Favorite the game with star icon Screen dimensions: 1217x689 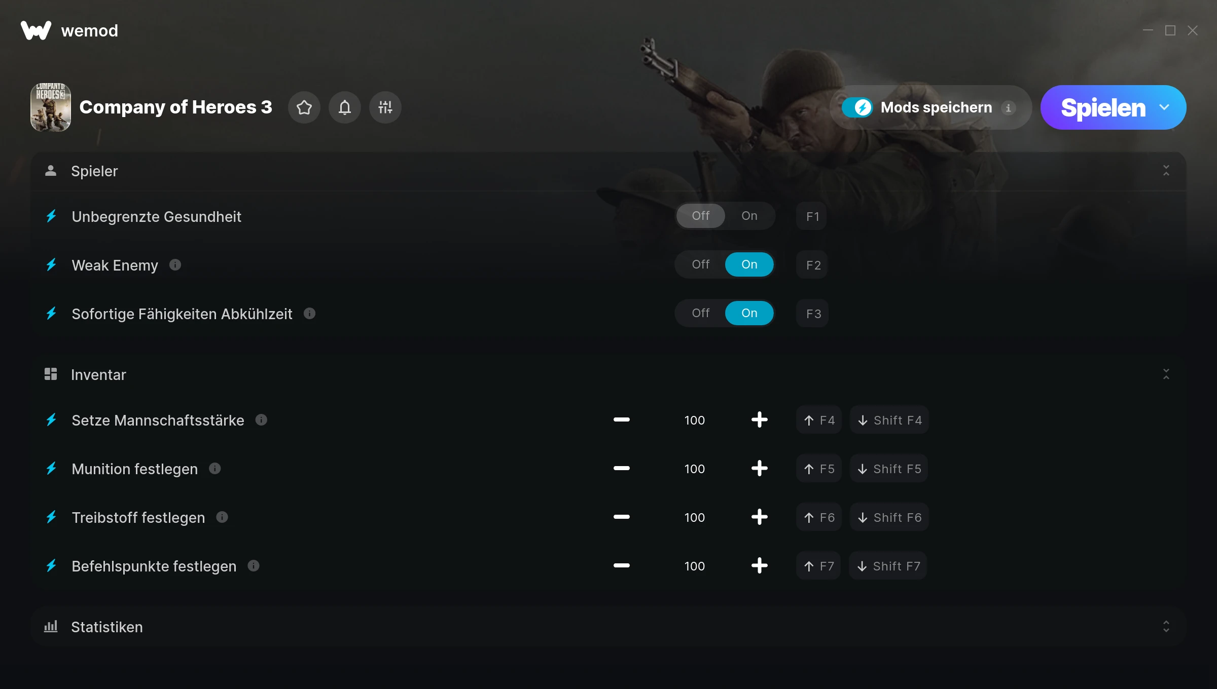304,107
